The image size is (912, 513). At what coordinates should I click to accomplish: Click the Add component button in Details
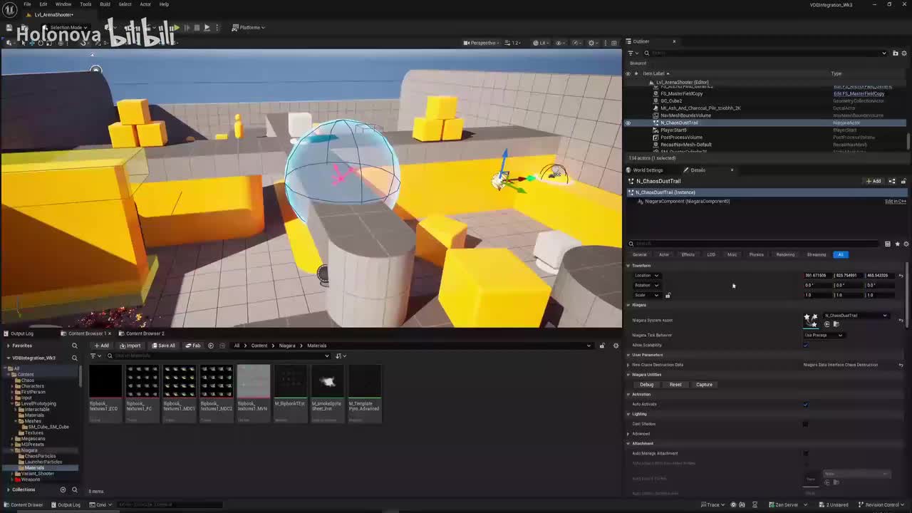(x=874, y=181)
